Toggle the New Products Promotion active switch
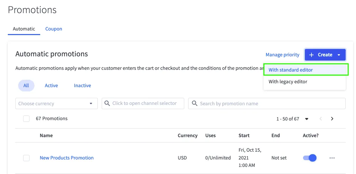 310,158
